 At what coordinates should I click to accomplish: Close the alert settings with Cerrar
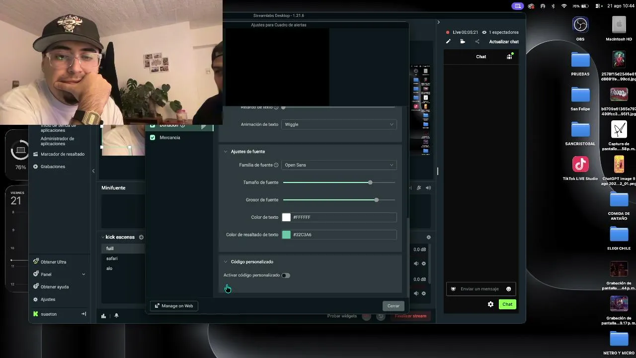pos(393,306)
